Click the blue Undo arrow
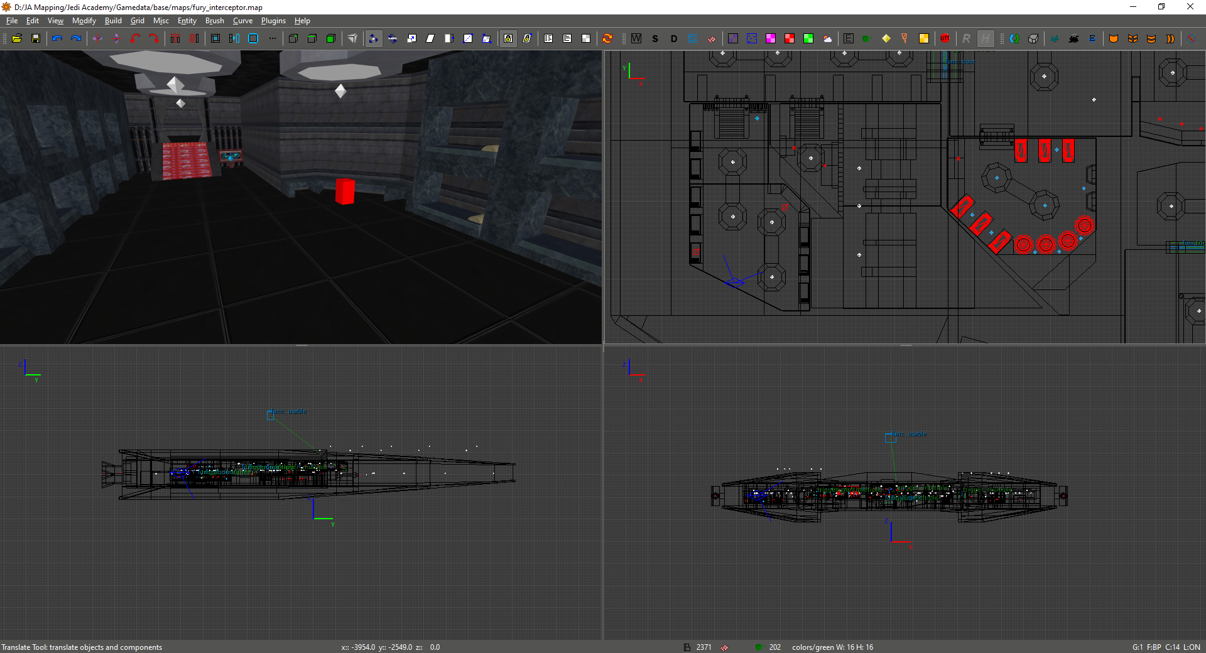 pyautogui.click(x=57, y=38)
